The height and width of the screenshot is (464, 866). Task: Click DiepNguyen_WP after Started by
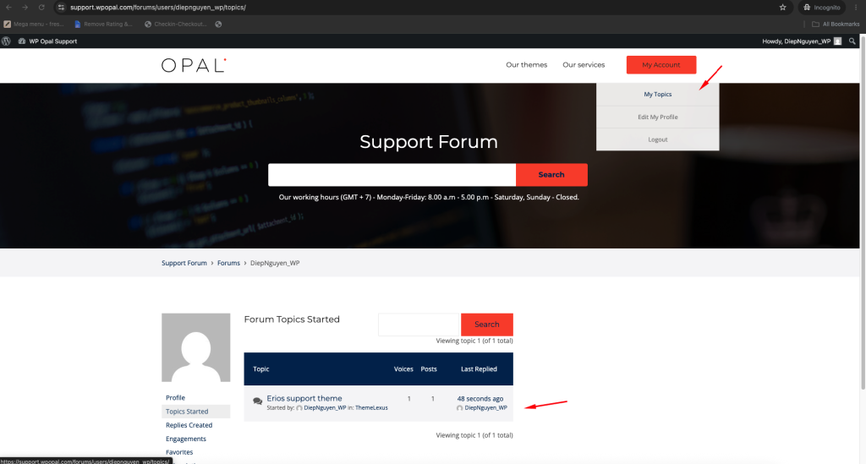(x=325, y=408)
